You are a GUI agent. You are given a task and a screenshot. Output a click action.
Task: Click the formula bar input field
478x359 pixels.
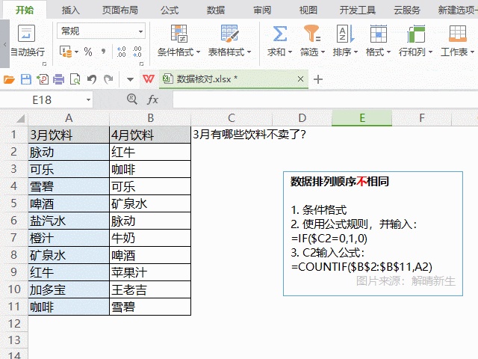326,99
